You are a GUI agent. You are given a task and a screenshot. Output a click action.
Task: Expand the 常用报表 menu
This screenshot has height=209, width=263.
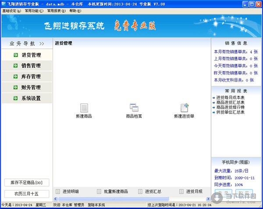click(x=57, y=11)
